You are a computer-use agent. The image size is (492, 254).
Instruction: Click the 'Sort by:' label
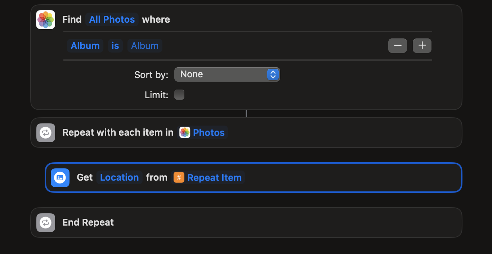(x=151, y=75)
